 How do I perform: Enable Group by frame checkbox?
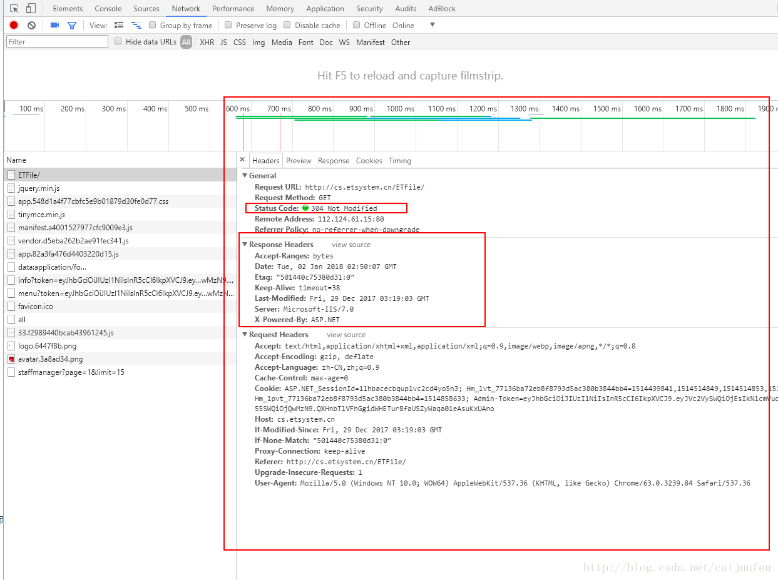click(153, 25)
